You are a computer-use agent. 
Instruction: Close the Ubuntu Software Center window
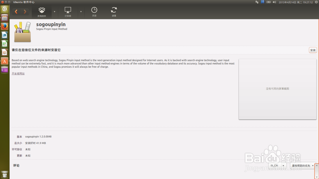(3, 2)
